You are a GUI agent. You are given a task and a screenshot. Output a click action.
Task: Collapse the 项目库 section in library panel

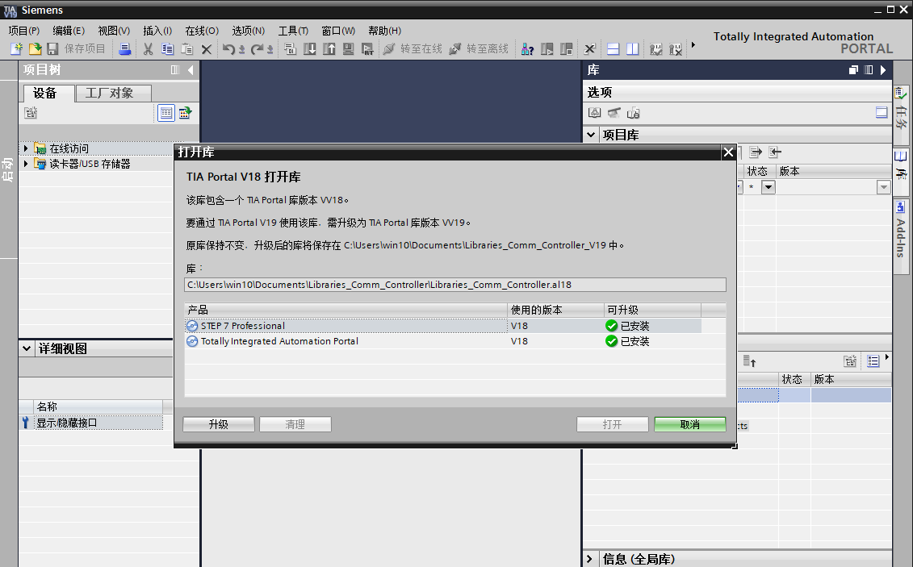point(591,135)
